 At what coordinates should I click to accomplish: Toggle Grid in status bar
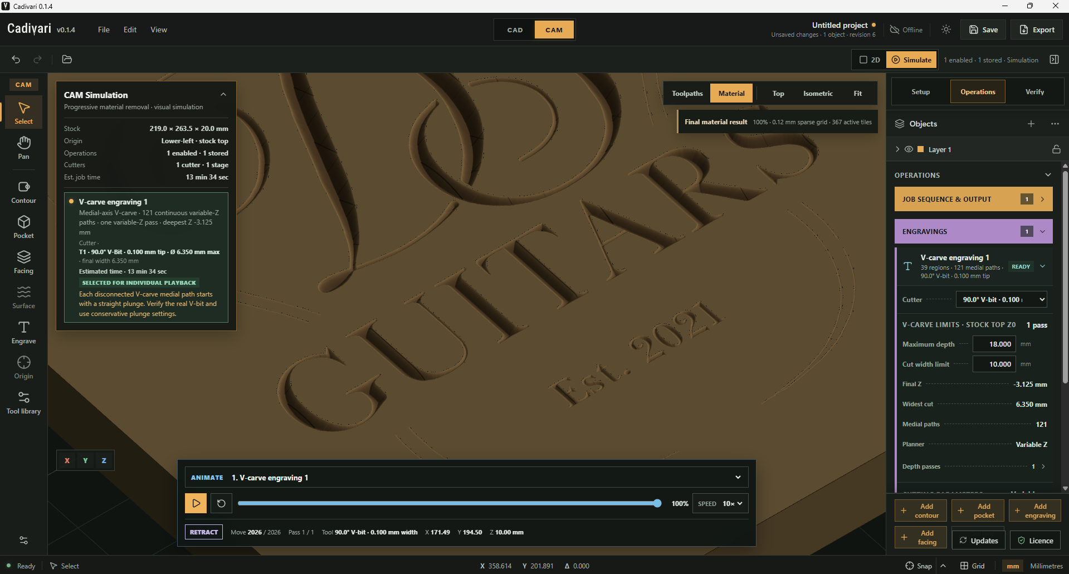pos(973,566)
